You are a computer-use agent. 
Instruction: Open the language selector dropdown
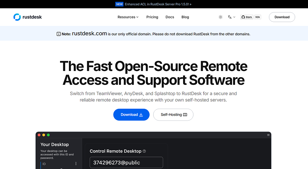tap(231, 17)
